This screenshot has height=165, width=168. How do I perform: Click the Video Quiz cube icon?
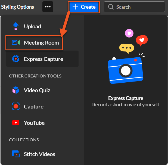click(16, 90)
